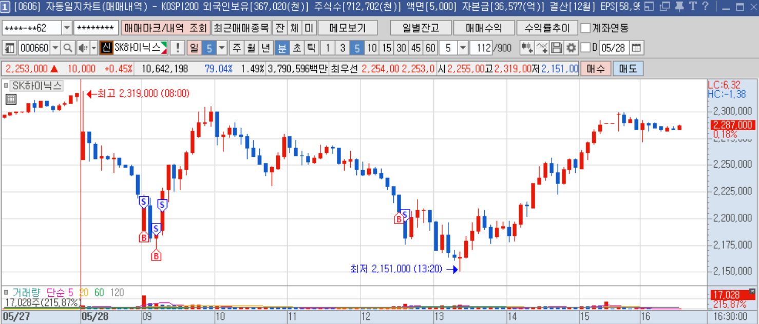
Task: Click the 최근매매종목 button
Action: 241,28
